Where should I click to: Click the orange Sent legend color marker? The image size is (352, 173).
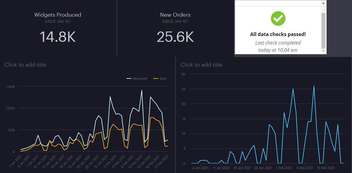point(156,79)
